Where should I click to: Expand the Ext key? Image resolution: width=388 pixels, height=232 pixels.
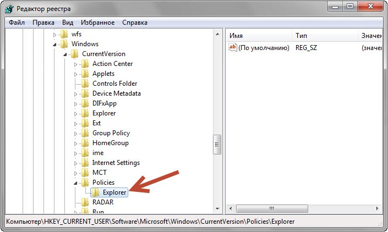(x=75, y=124)
